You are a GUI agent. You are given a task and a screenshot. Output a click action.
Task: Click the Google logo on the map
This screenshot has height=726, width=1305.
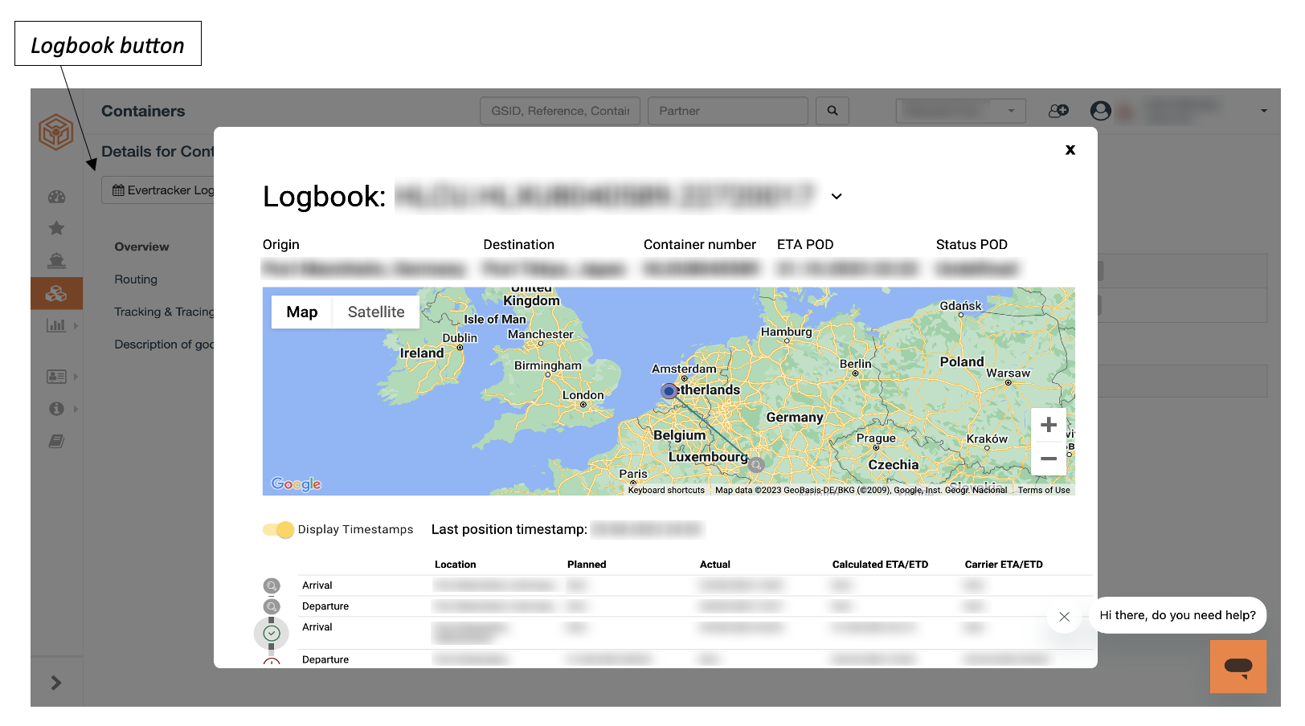click(x=297, y=483)
